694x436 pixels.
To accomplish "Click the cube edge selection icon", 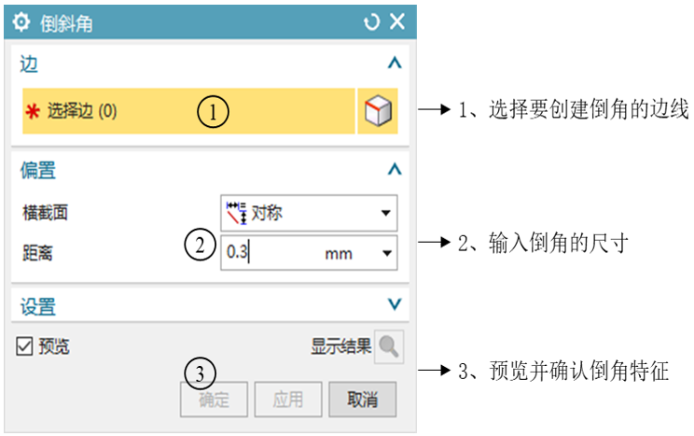I will 378,112.
